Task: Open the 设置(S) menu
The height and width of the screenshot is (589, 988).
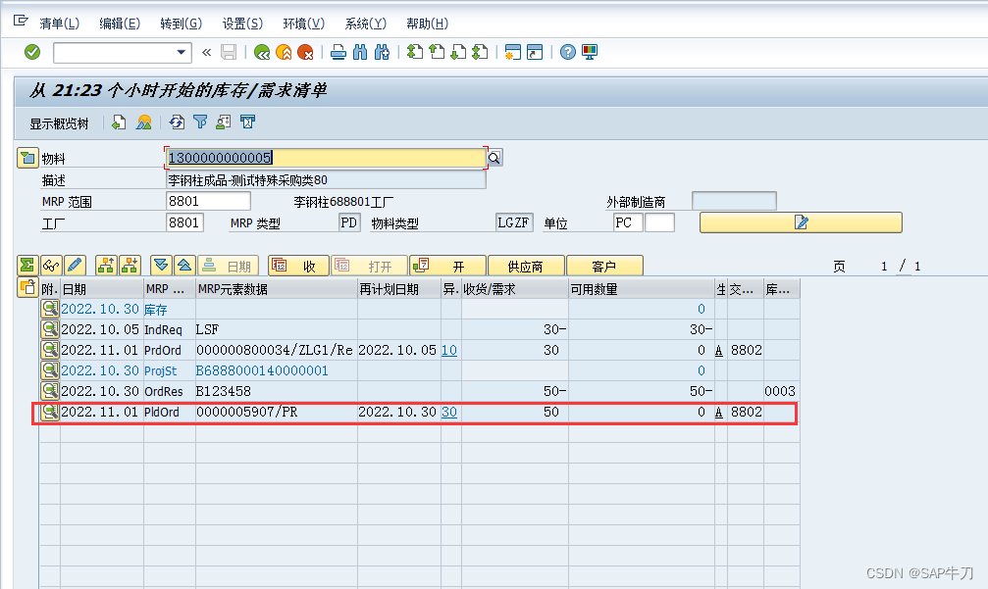Action: [242, 24]
